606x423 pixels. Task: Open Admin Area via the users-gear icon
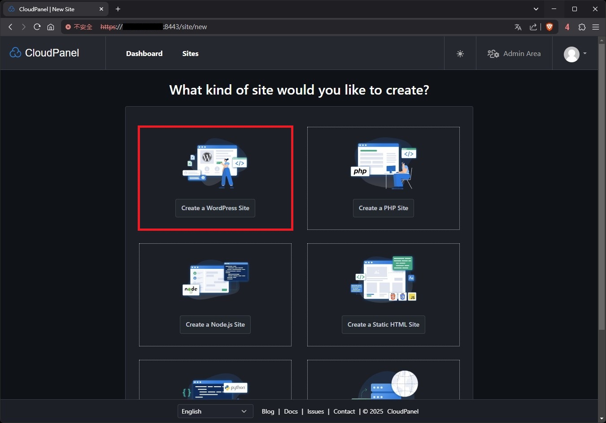493,54
